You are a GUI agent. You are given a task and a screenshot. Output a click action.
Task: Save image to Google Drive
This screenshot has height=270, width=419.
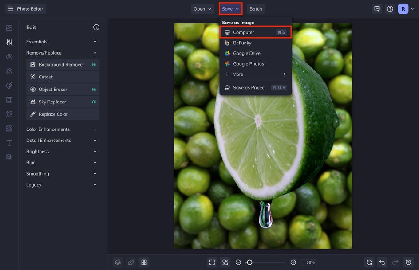(256, 53)
